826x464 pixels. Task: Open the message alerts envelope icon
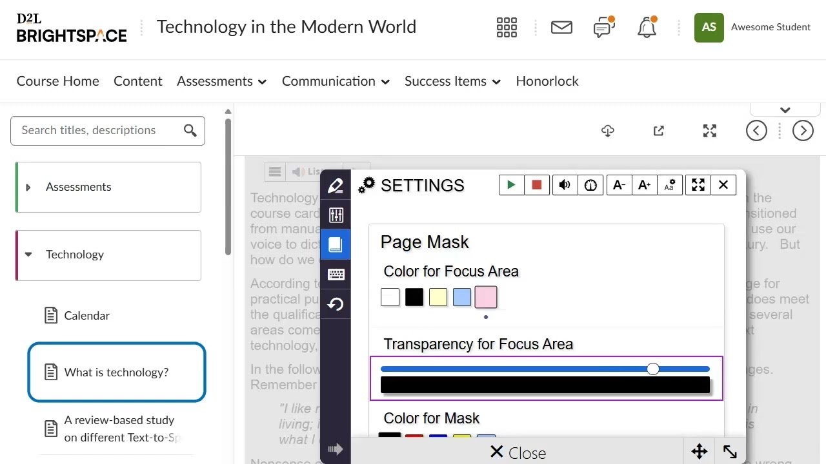[x=561, y=27]
